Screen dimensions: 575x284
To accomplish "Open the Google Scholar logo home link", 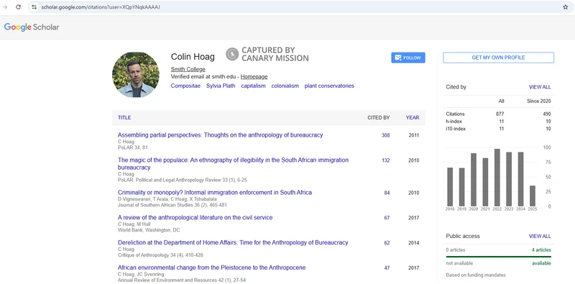I will 32,27.
